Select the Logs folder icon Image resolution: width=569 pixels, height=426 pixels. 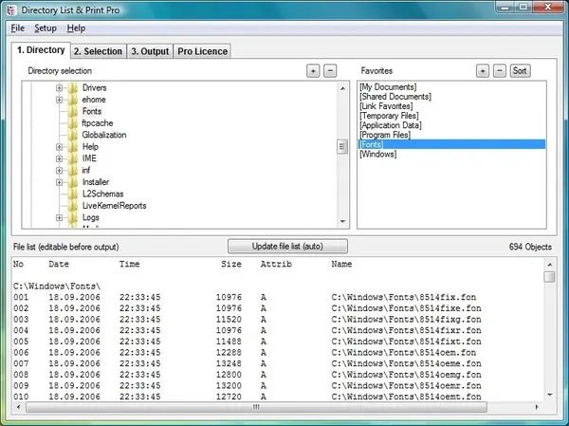point(73,217)
